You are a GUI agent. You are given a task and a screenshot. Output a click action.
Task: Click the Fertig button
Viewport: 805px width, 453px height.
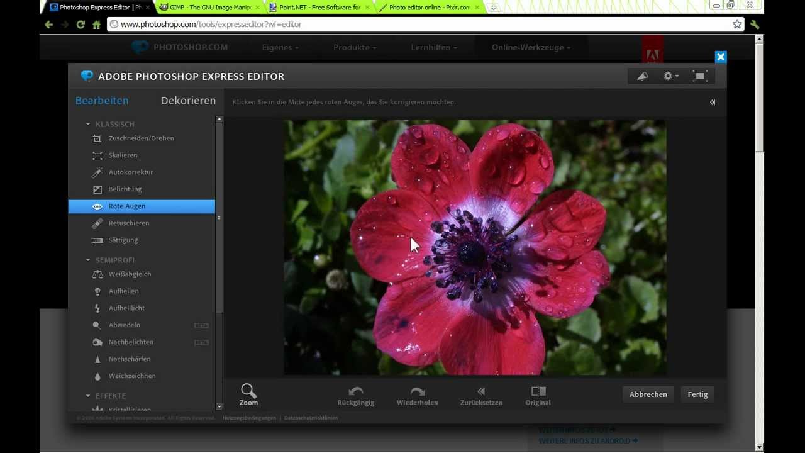pos(697,394)
